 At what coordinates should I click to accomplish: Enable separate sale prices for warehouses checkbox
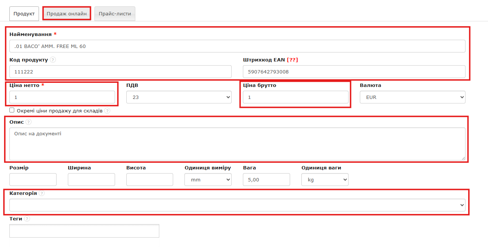tap(12, 111)
